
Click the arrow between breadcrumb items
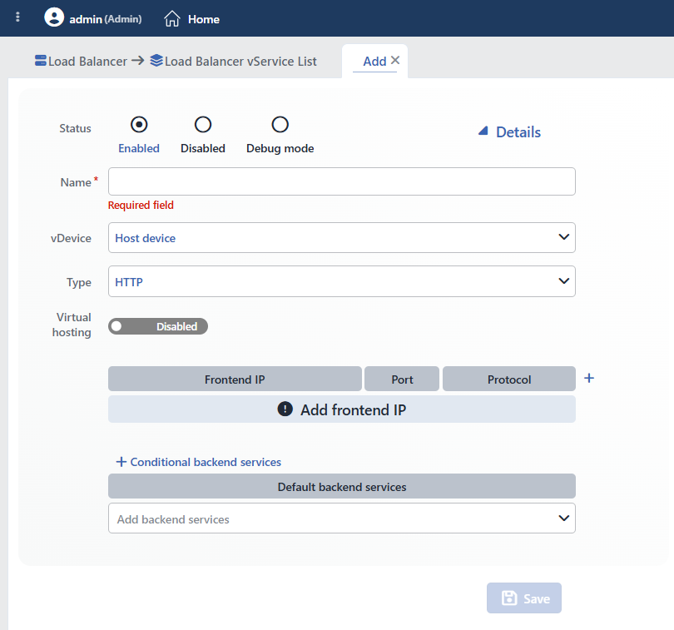point(137,60)
